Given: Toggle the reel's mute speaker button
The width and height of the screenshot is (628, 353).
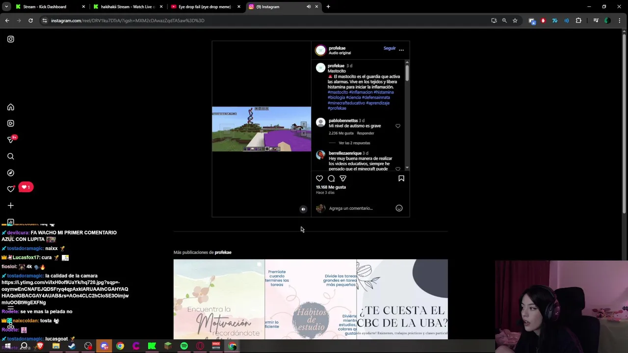Looking at the screenshot, I should (303, 209).
